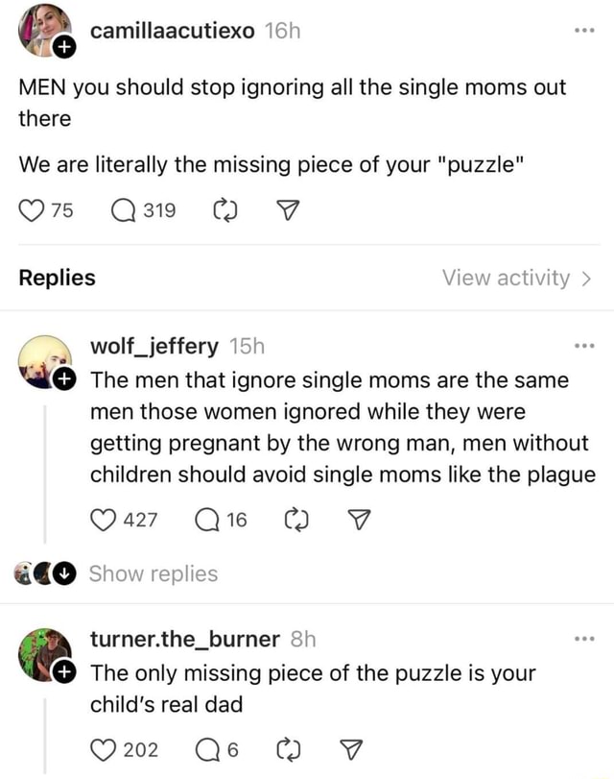The height and width of the screenshot is (779, 614).
Task: Open wolf_jeffery's reply options menu
Action: coord(585,346)
